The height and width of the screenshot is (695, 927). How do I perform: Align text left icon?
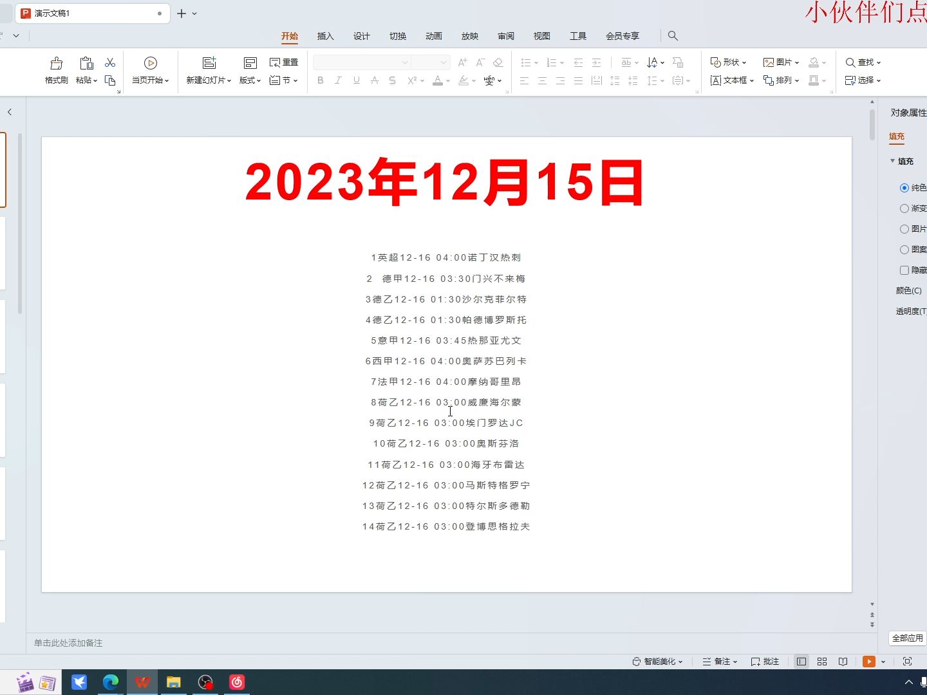[524, 80]
